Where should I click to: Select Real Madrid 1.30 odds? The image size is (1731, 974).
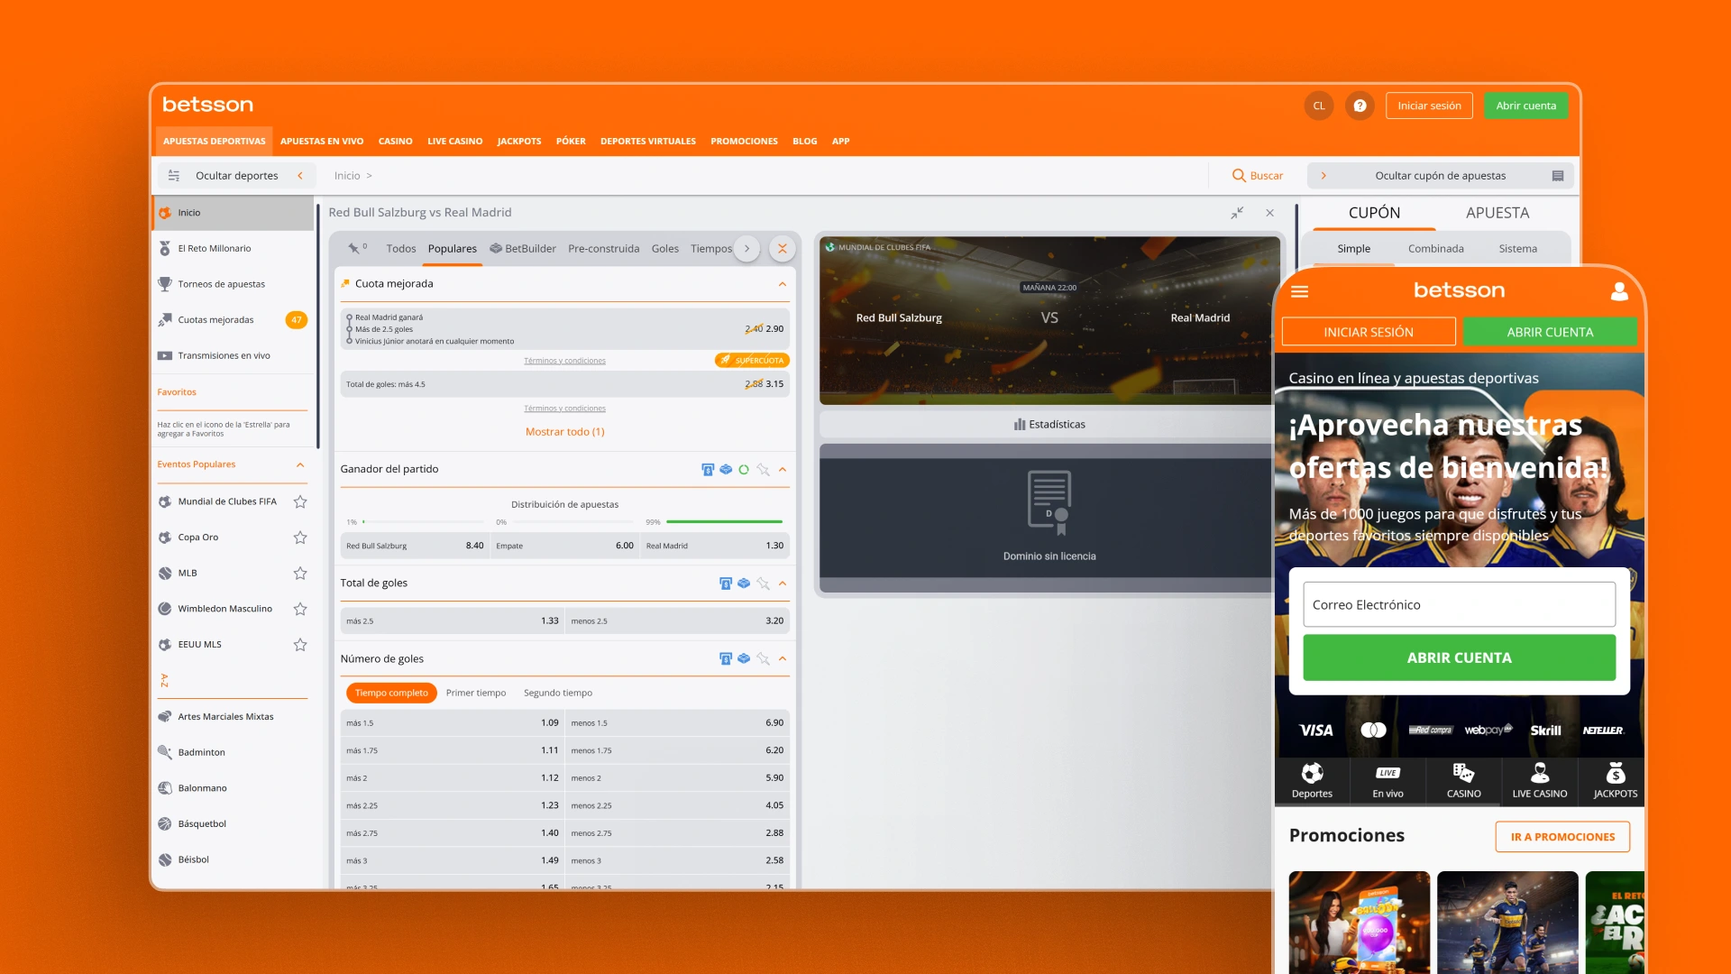(x=715, y=546)
